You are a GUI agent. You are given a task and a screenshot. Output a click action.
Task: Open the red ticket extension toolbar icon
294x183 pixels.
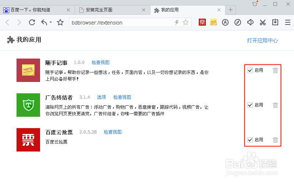tap(202, 22)
